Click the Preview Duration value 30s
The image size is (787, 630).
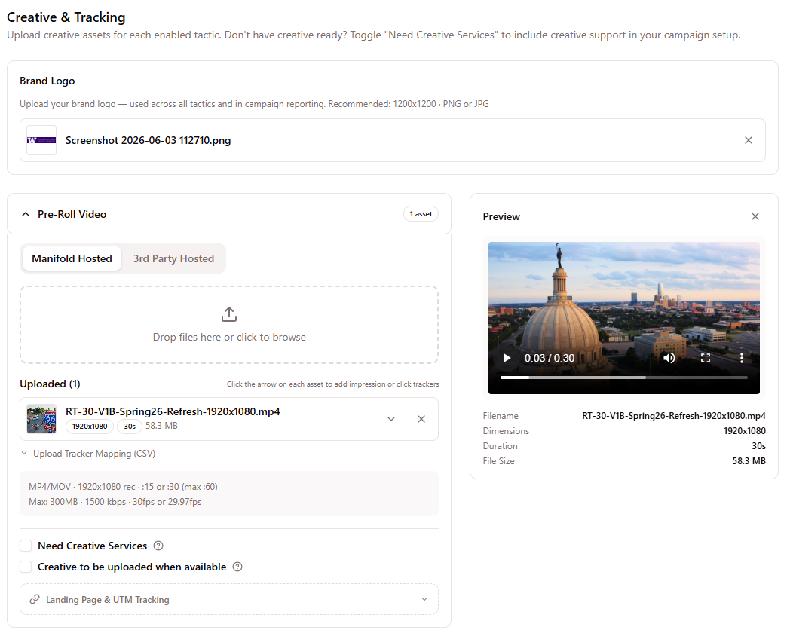[x=758, y=446]
